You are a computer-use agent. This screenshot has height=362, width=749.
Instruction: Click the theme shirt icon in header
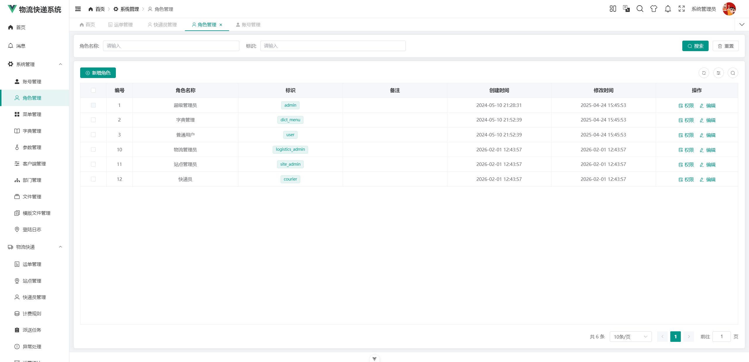click(x=654, y=9)
